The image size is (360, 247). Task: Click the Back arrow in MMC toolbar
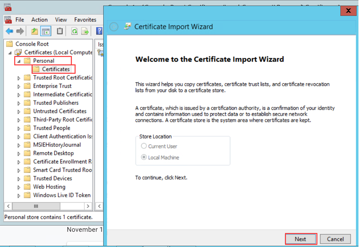(10, 31)
